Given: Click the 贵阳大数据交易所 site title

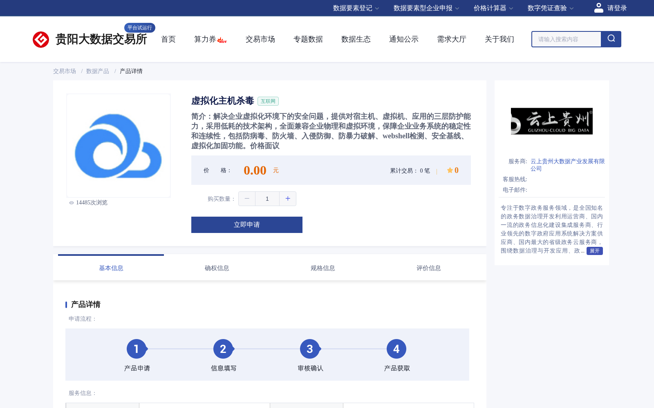Looking at the screenshot, I should [x=101, y=40].
